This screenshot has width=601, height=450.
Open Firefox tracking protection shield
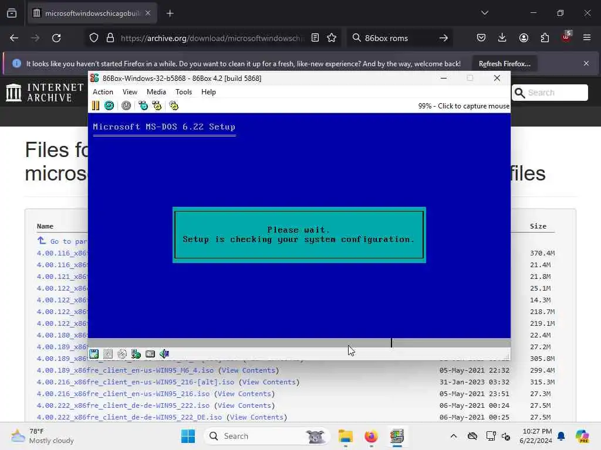(x=94, y=38)
